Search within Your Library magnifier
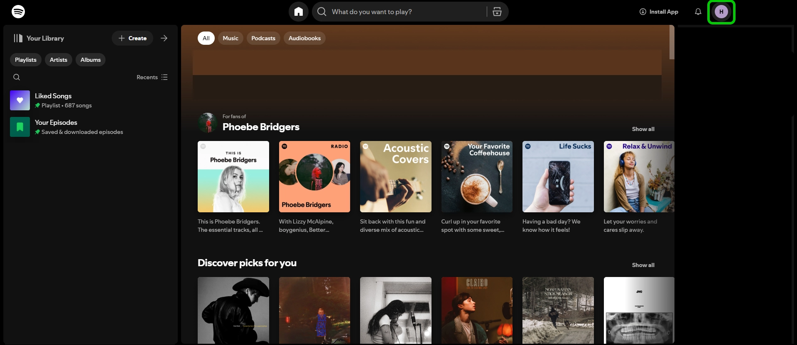Viewport: 797px width, 345px height. click(x=17, y=77)
